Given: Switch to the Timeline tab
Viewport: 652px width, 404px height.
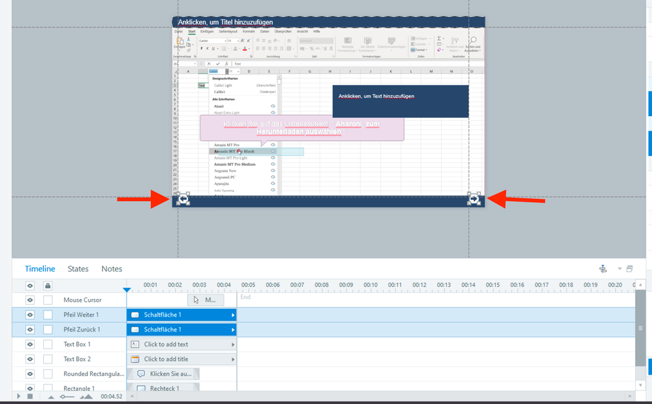Looking at the screenshot, I should (x=40, y=269).
